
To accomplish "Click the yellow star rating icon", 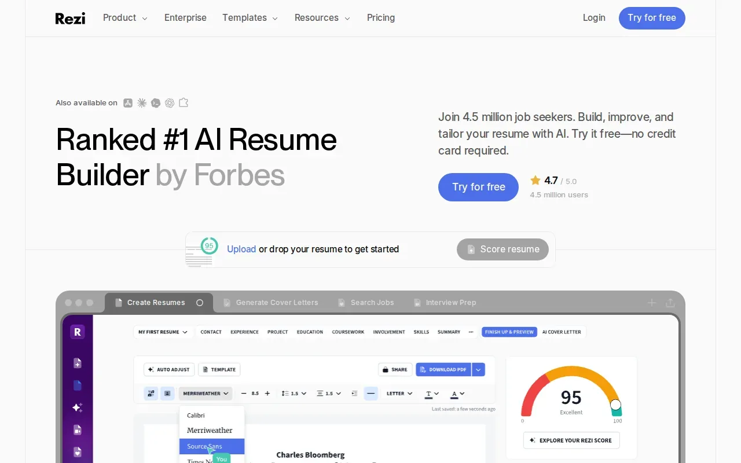I will [x=535, y=181].
